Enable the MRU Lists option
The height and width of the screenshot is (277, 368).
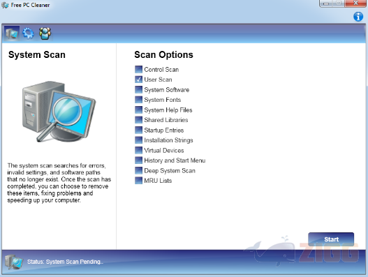(x=138, y=181)
